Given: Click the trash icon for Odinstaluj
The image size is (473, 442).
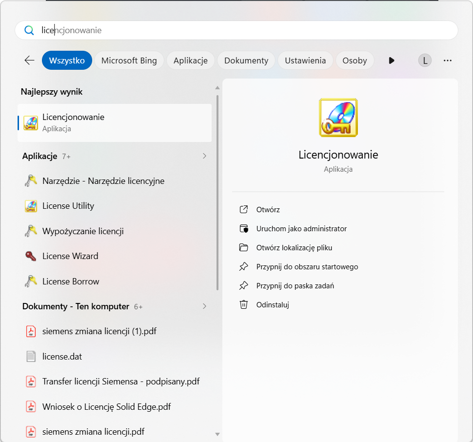Looking at the screenshot, I should (244, 304).
